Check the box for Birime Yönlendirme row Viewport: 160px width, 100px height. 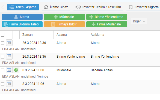click(x=2, y=57)
